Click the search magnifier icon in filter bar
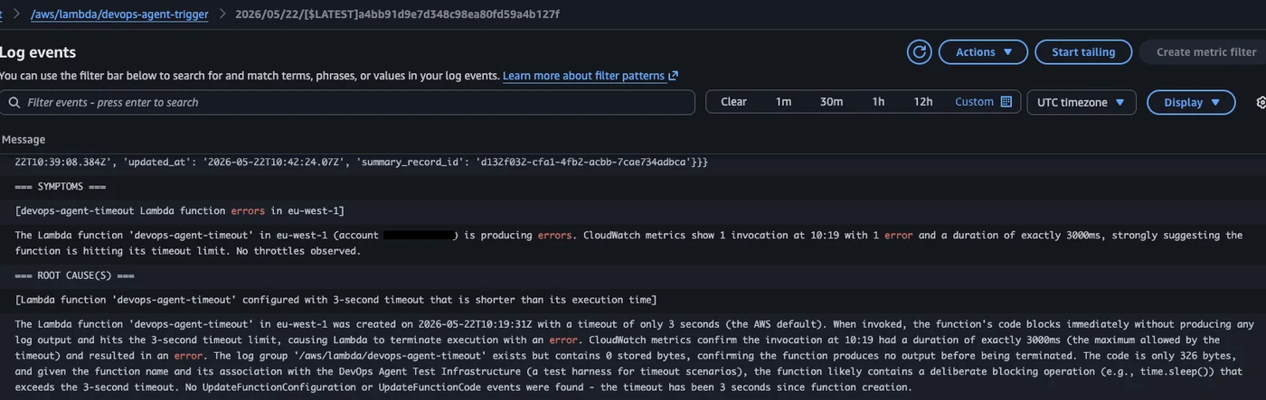The width and height of the screenshot is (1266, 400). pyautogui.click(x=14, y=102)
